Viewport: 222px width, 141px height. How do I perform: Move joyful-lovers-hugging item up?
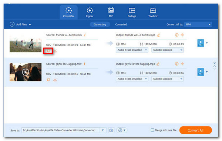point(215,66)
